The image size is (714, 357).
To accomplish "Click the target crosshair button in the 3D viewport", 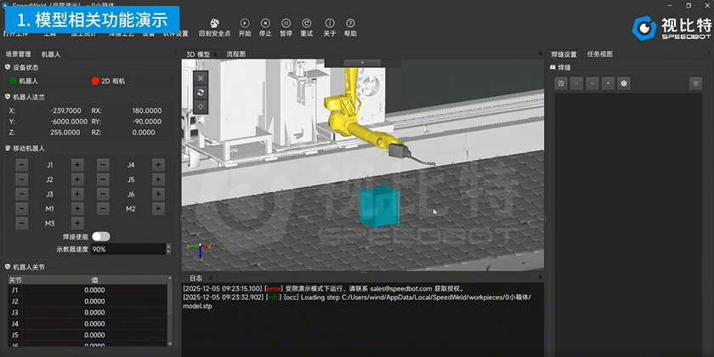I will 201,106.
